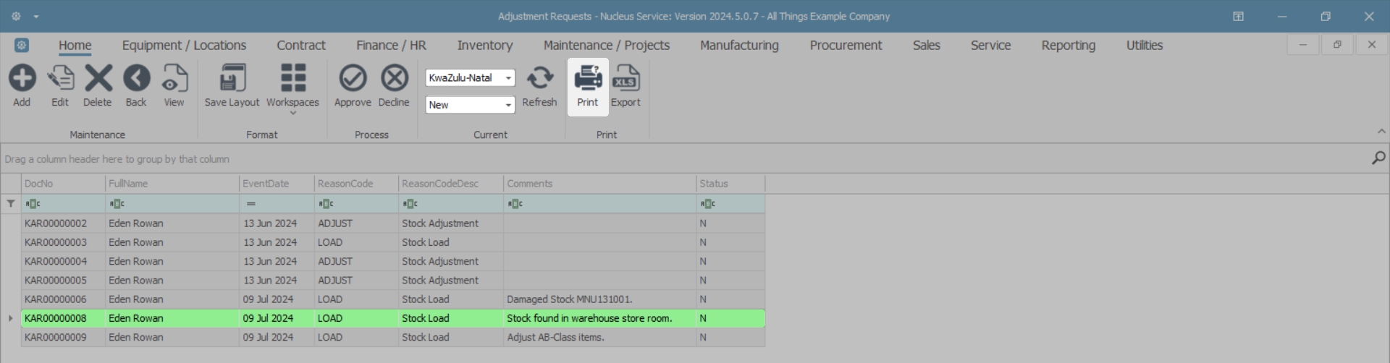Collapse the ribbon with the chevron
This screenshot has width=1390, height=363.
pyautogui.click(x=1381, y=132)
